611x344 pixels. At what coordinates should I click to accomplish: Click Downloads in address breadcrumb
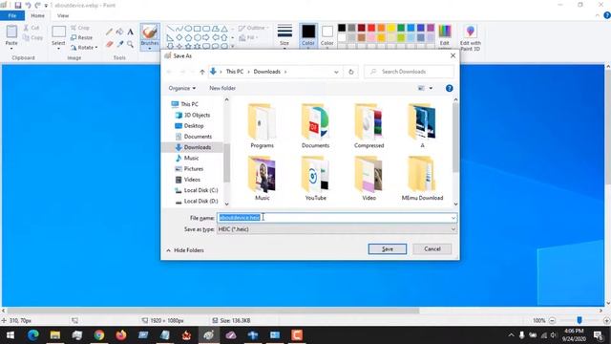[x=267, y=72]
